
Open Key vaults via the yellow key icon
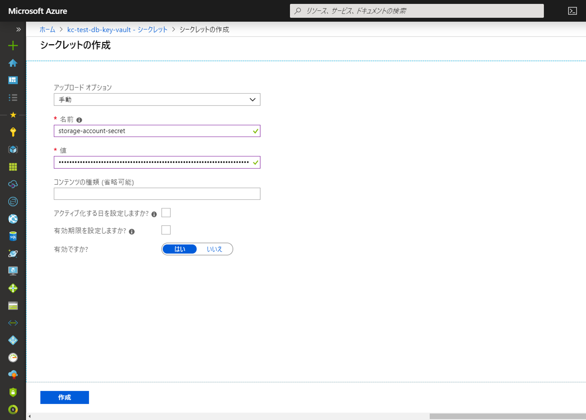click(x=13, y=132)
